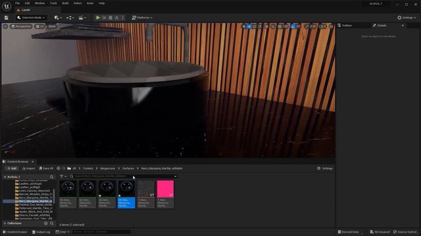
Task: Open the Tools menu
Action: point(53,3)
